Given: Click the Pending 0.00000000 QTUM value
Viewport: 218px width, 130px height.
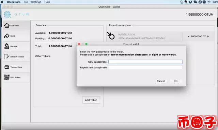Looking at the screenshot, I should tap(60, 38).
